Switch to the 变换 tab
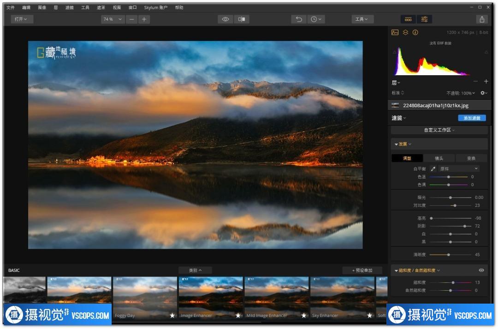 click(471, 158)
